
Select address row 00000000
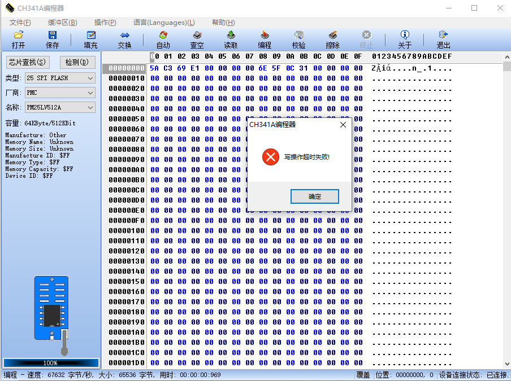click(127, 68)
